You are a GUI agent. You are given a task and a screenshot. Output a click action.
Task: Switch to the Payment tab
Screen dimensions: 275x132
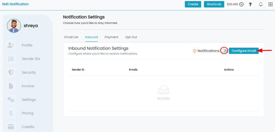pos(111,37)
